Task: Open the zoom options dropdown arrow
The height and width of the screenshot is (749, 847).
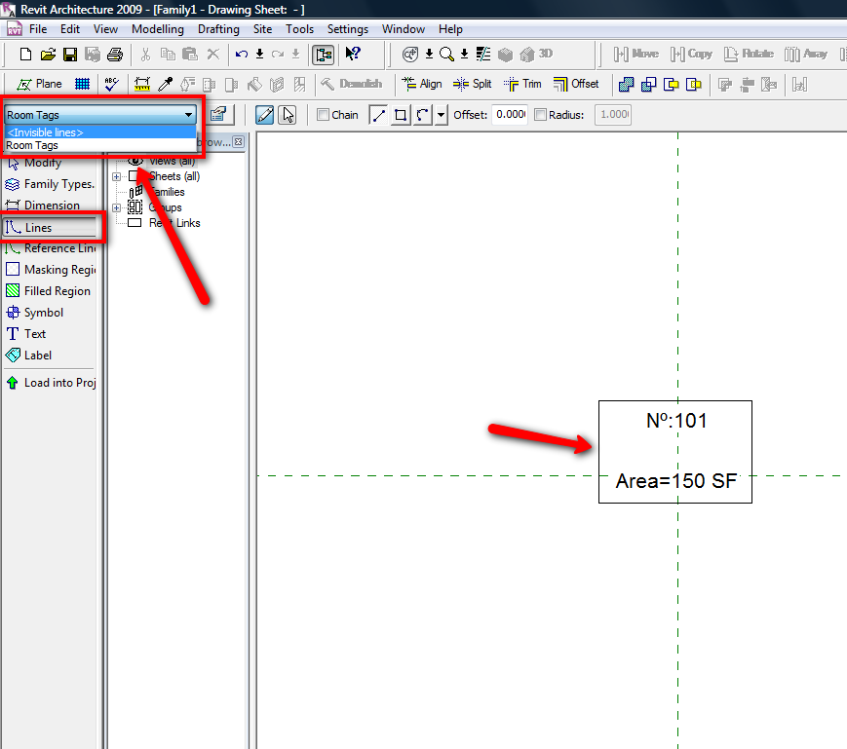Action: click(x=465, y=54)
